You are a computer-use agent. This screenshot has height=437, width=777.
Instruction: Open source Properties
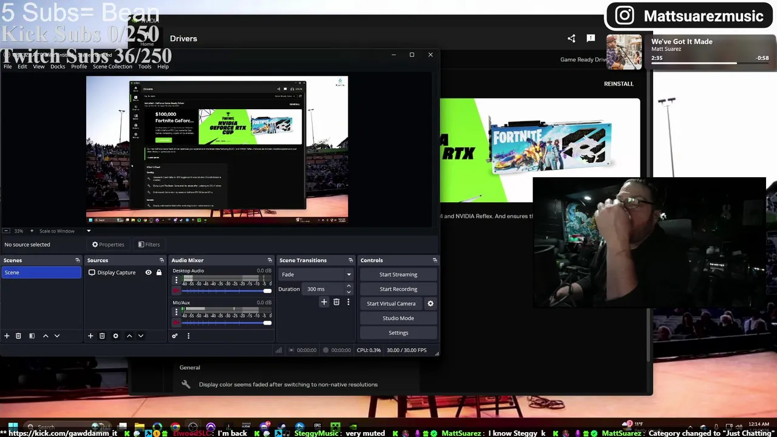108,245
